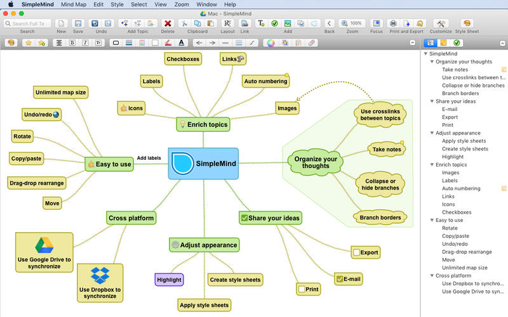Image resolution: width=508 pixels, height=317 pixels.
Task: Collapse Enrich topics in outline
Action: tap(432, 165)
